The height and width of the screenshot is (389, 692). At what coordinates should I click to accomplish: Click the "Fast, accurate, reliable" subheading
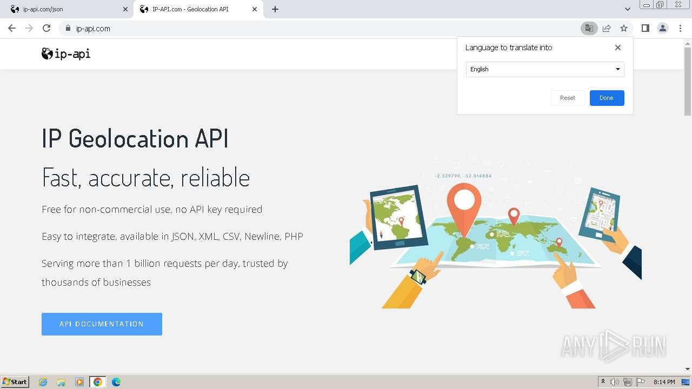[x=146, y=178]
